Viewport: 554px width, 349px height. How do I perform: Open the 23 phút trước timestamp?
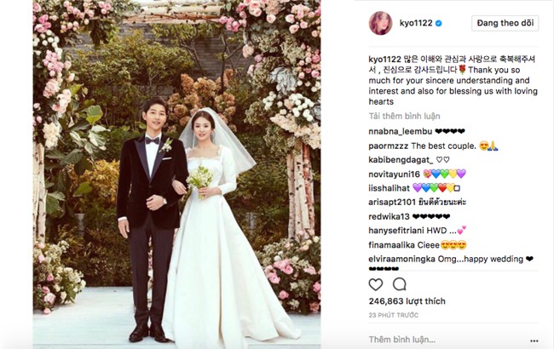(393, 315)
